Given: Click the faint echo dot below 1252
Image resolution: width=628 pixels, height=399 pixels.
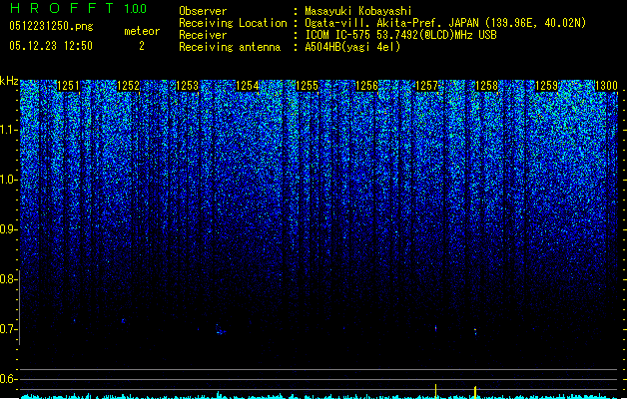Looking at the screenshot, I should (x=124, y=320).
